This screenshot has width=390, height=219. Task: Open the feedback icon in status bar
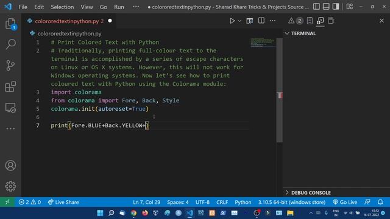click(367, 202)
